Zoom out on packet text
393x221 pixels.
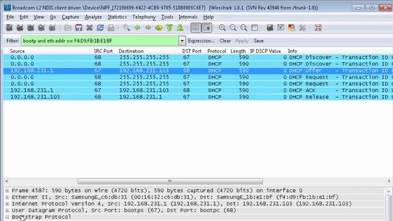pos(233,28)
